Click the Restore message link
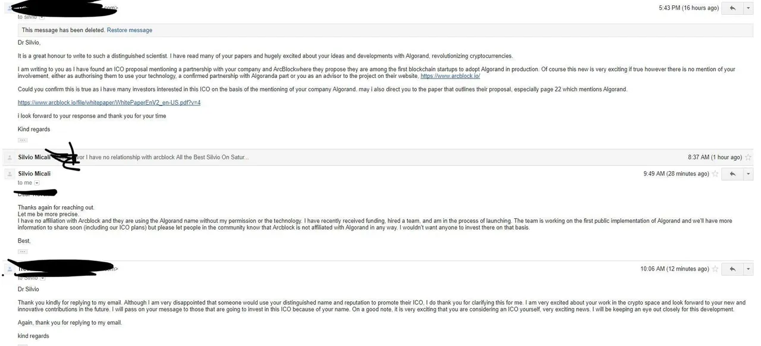Image resolution: width=761 pixels, height=346 pixels. [x=130, y=30]
